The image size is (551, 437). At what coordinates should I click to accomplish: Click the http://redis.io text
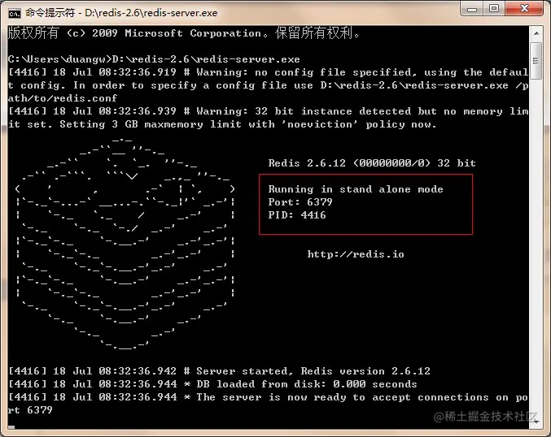pyautogui.click(x=356, y=254)
